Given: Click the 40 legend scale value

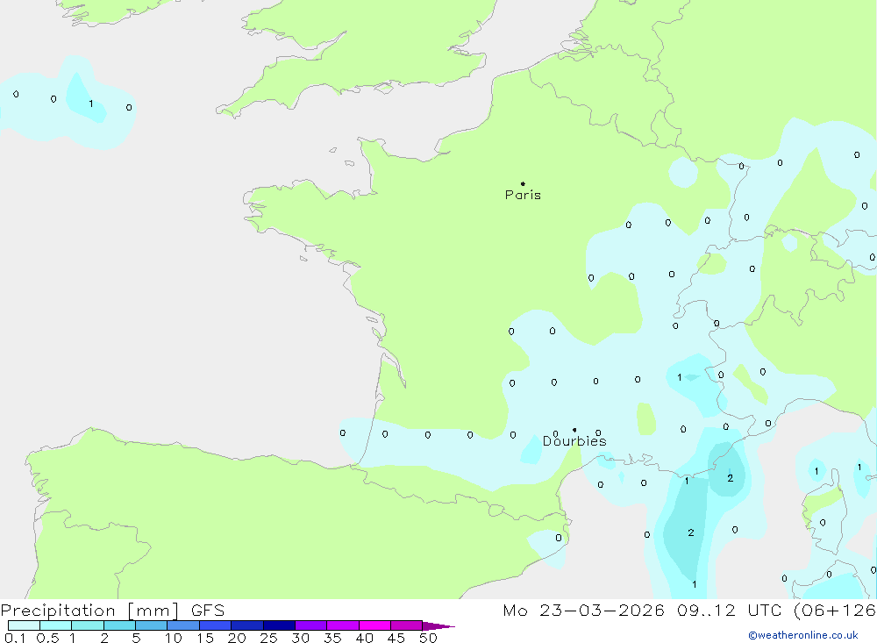Looking at the screenshot, I should click(365, 638).
